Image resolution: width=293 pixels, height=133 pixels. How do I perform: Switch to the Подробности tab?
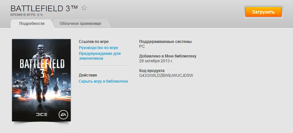point(32,24)
